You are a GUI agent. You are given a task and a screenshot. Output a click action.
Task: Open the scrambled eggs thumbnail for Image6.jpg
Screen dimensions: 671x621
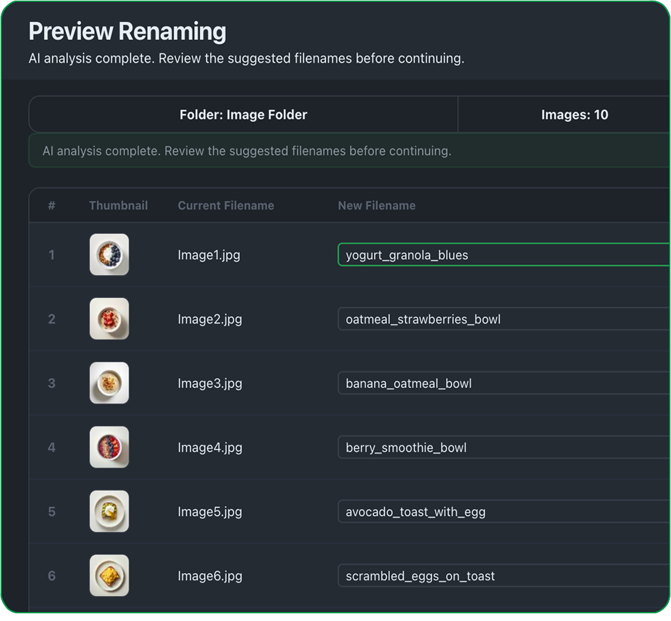(109, 575)
